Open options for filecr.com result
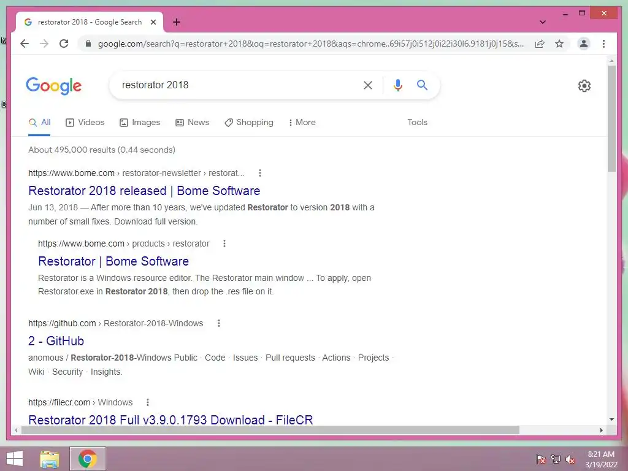This screenshot has width=628, height=471. point(147,402)
